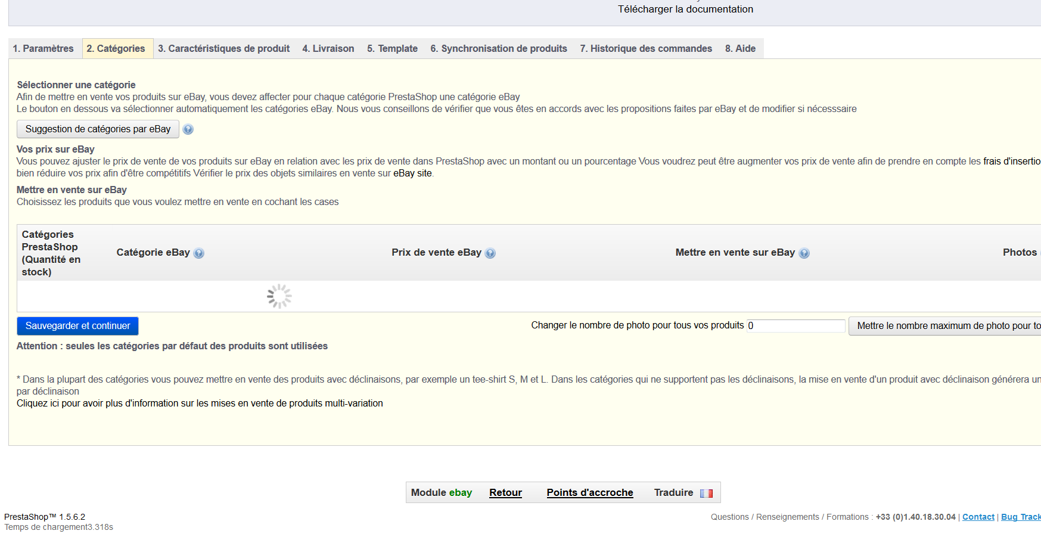
Task: Open the 8. Aide tab
Action: pos(740,49)
